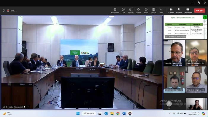This screenshot has width=208, height=117.
Task: Toggle the Câmera on or off
Action: (x=171, y=11)
